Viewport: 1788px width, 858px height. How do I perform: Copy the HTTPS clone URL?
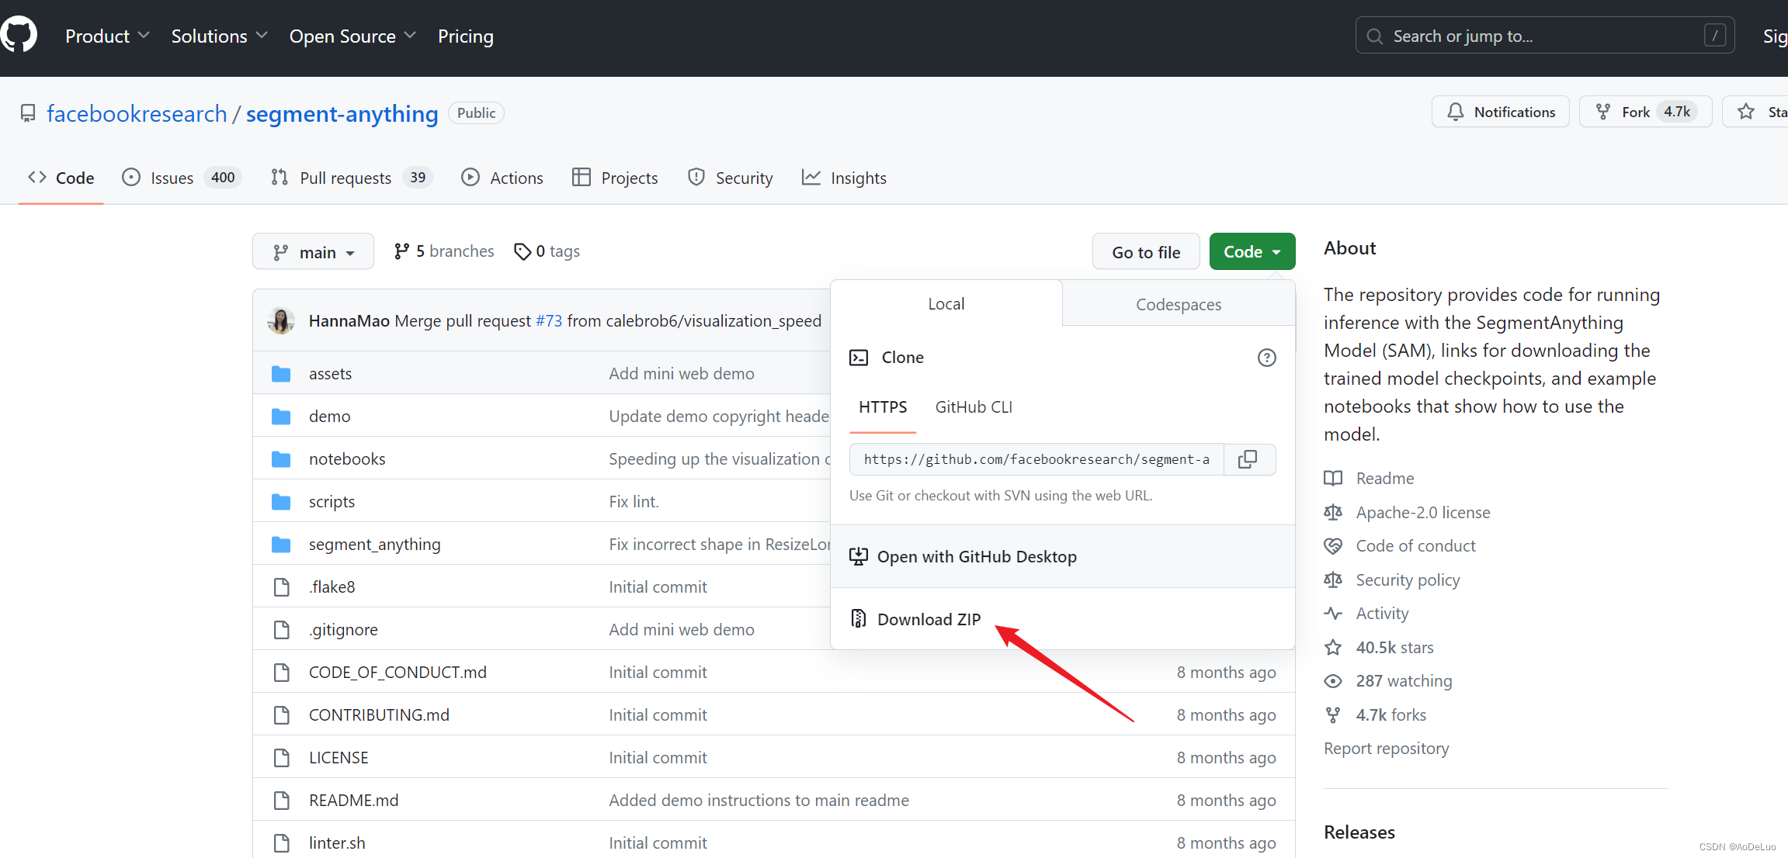click(1248, 459)
